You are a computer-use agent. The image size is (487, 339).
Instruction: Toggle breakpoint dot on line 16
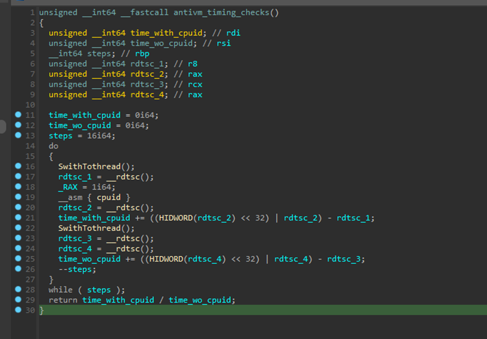pyautogui.click(x=18, y=166)
